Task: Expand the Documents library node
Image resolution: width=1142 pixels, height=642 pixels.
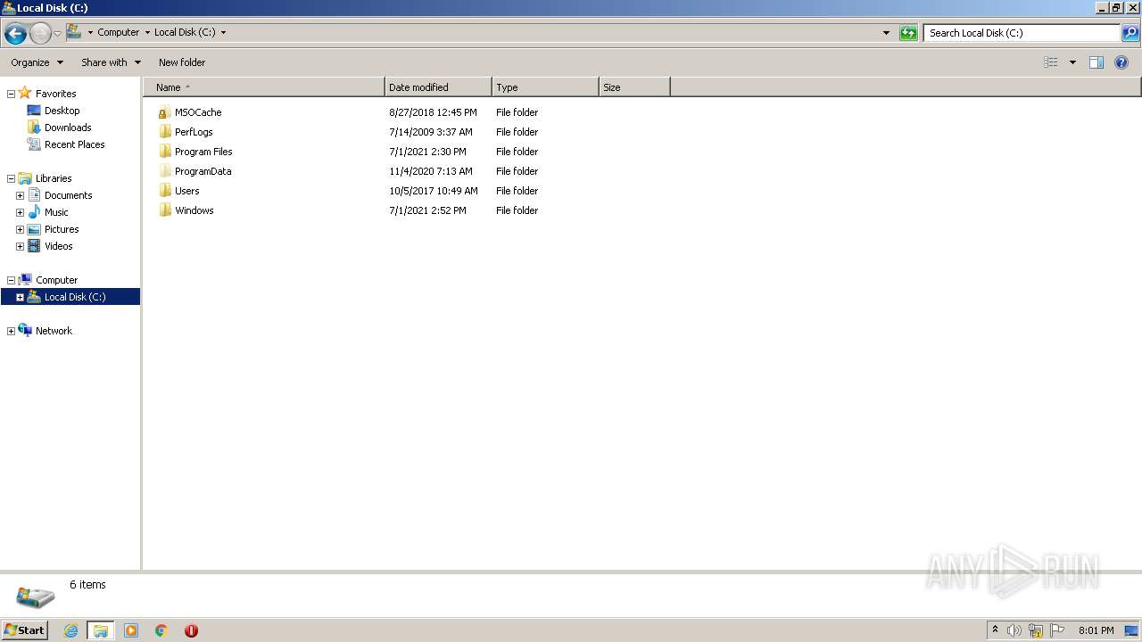Action: click(20, 195)
